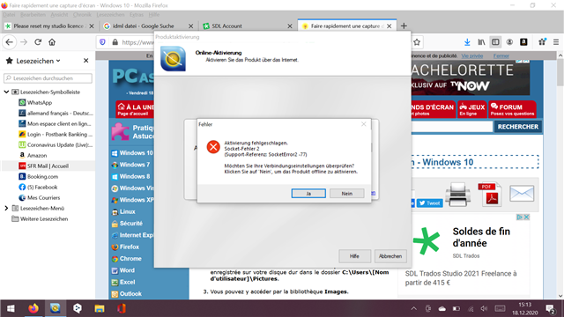Open the Lesezeichen sidebar dropdown
The height and width of the screenshot is (317, 564).
point(38,61)
